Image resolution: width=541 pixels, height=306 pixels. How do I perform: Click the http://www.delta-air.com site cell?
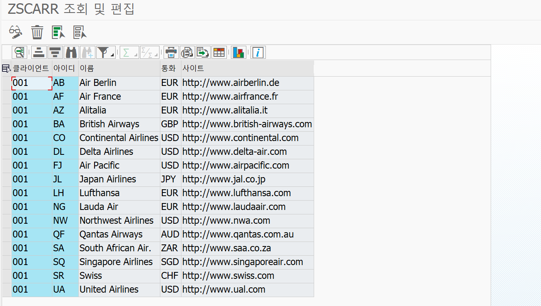248,152
